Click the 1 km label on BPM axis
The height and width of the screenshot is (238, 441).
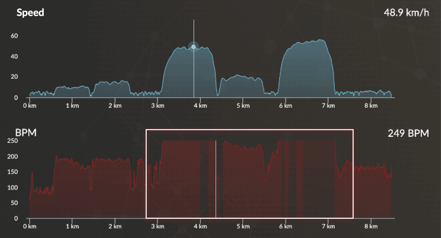click(x=72, y=226)
